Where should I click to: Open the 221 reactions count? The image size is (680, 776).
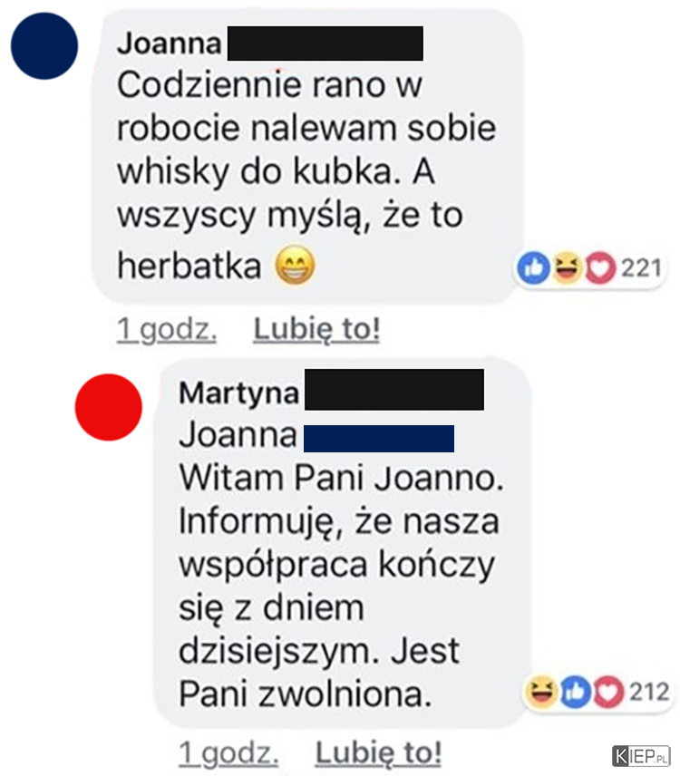(641, 267)
